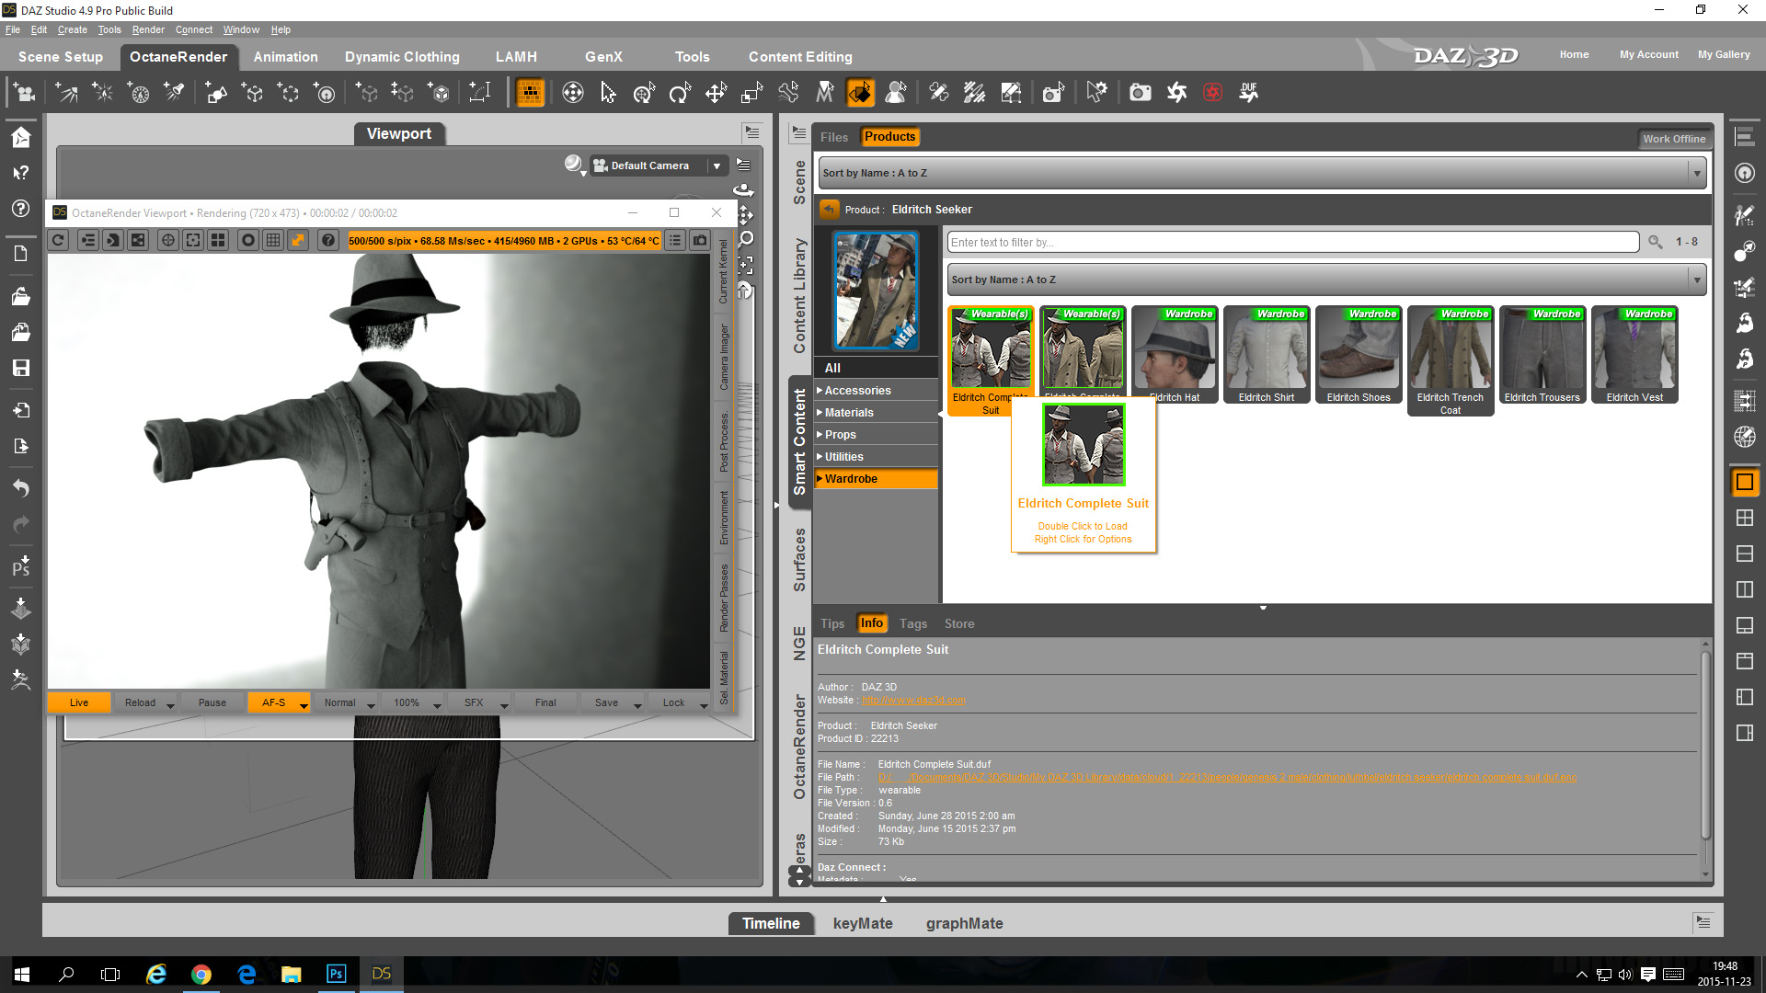Switch to the Animation tab
This screenshot has width=1766, height=993.
285,57
